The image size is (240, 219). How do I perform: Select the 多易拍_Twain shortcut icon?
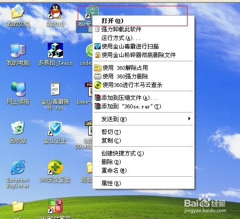(55, 50)
